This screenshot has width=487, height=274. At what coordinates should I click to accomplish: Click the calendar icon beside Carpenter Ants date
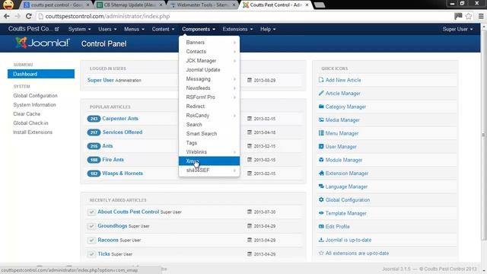pos(250,119)
